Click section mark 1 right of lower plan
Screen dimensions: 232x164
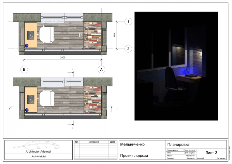pos(117,109)
